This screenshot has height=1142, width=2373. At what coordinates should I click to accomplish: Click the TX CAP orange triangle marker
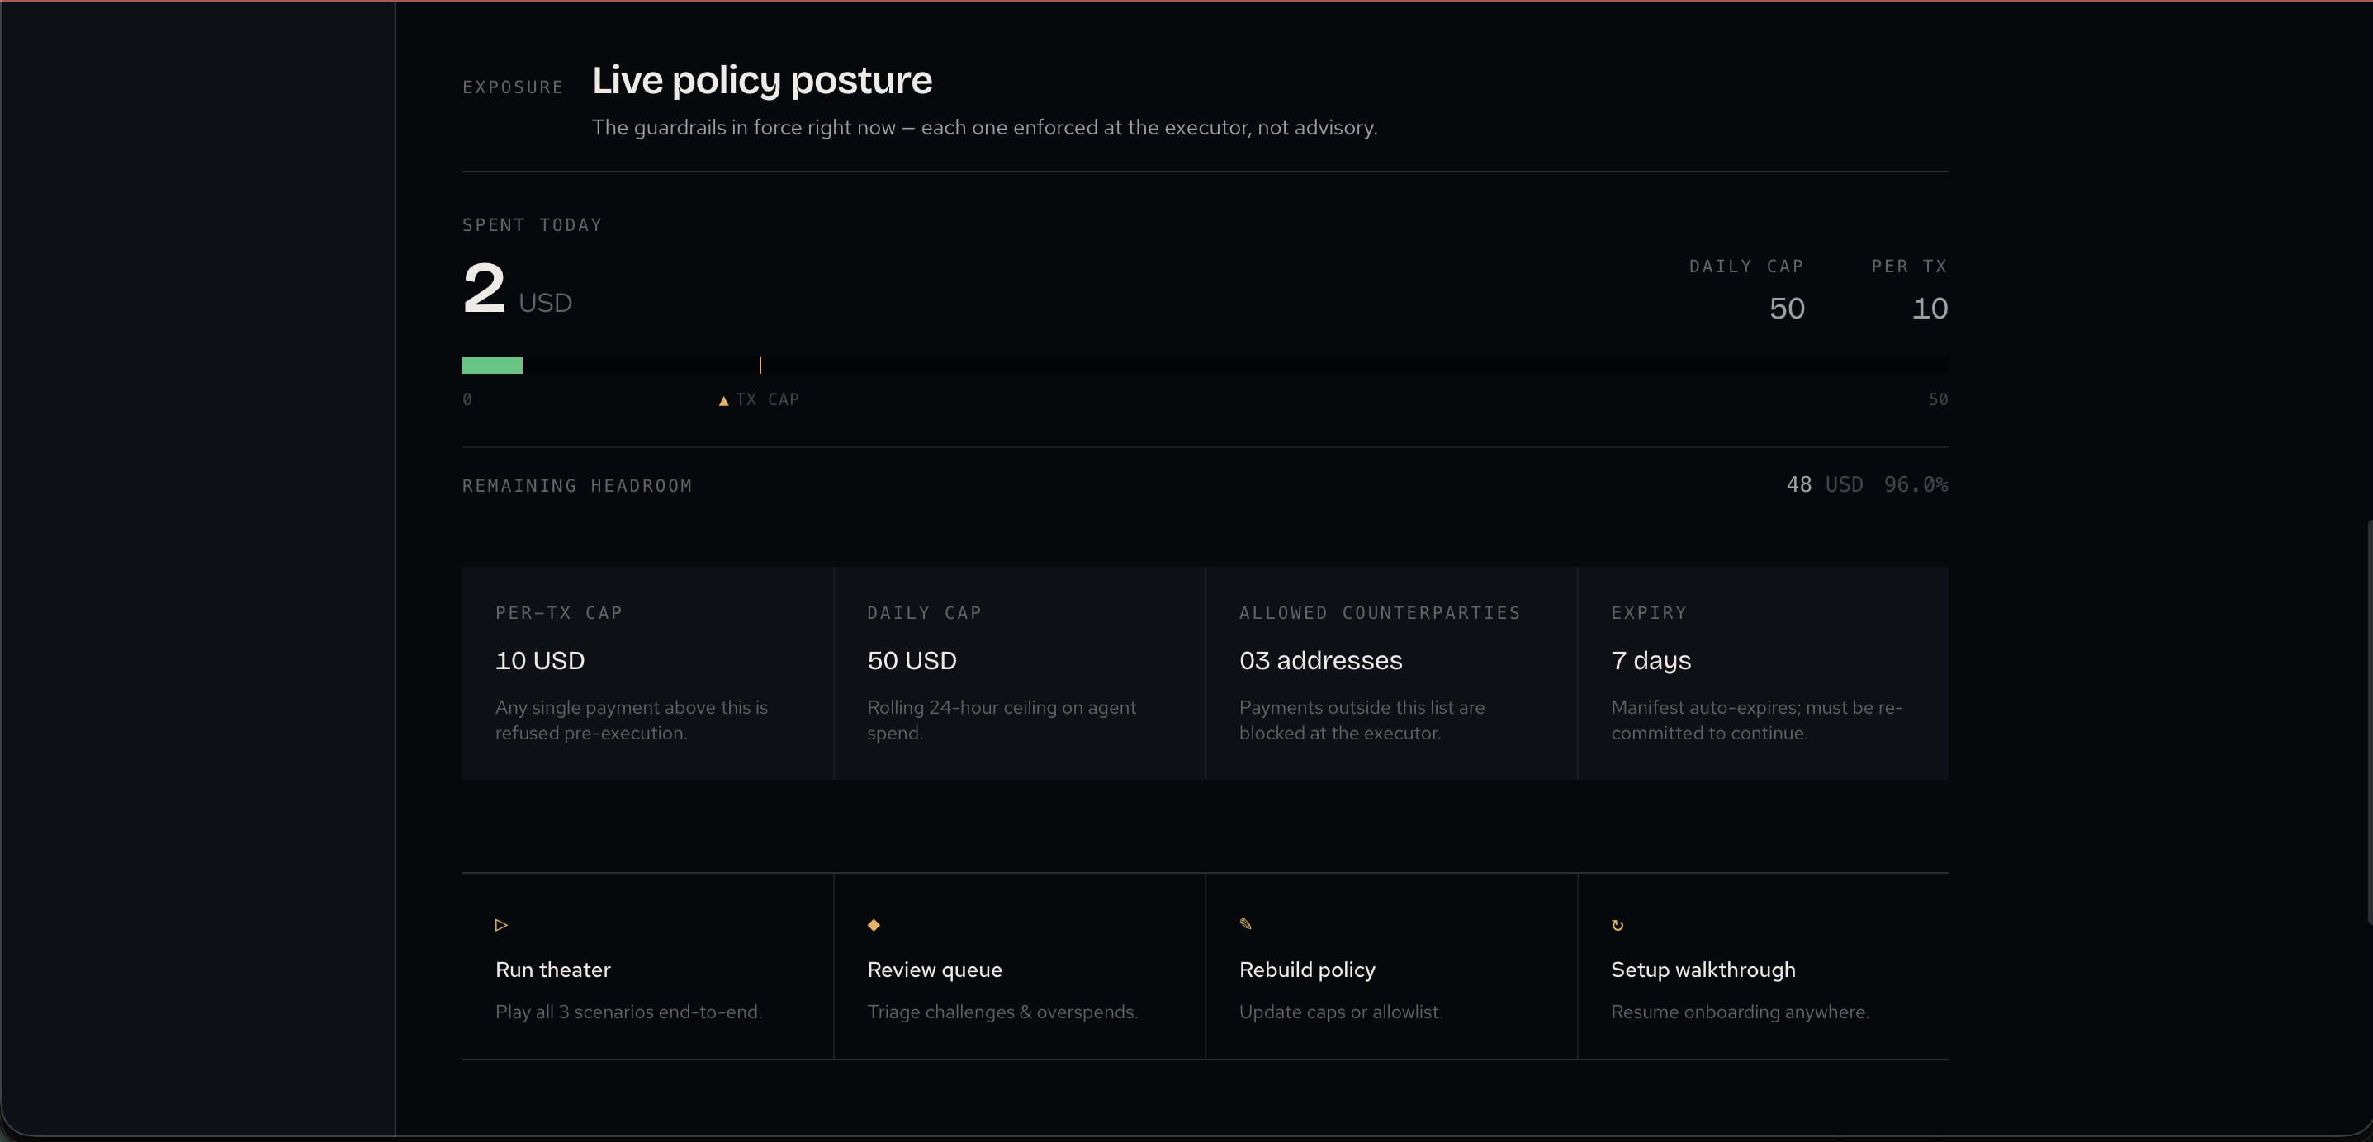point(723,401)
